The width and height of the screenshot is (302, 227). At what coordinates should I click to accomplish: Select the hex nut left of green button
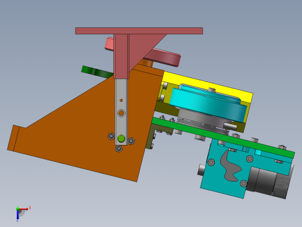point(111,136)
